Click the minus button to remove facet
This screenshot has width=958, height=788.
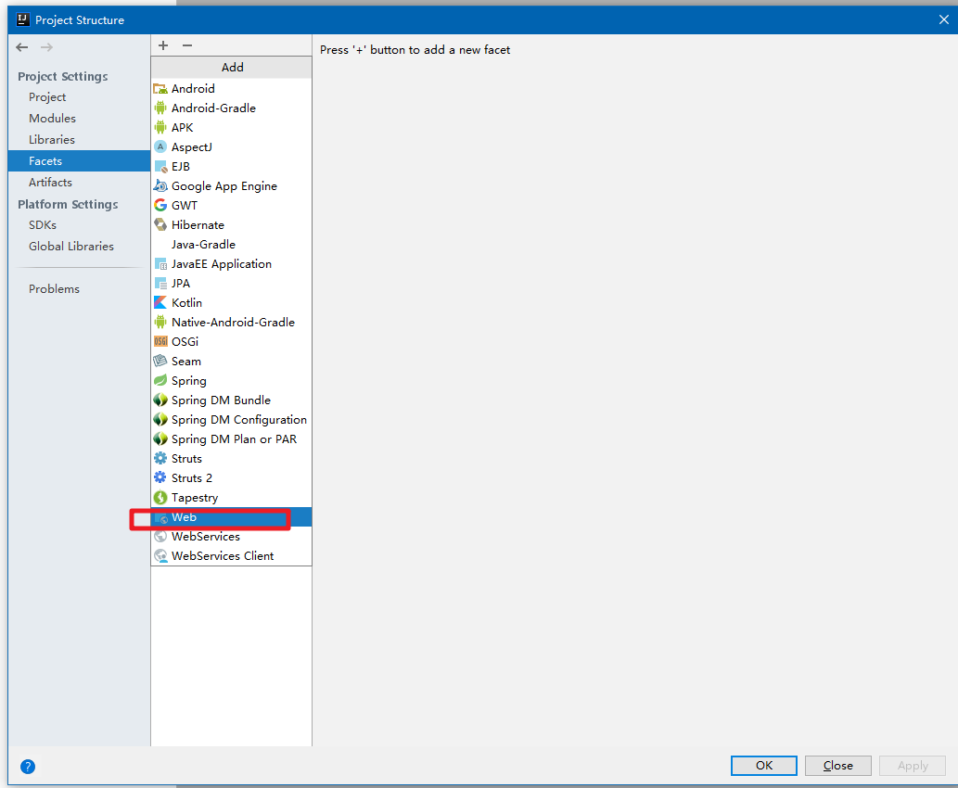pos(187,45)
